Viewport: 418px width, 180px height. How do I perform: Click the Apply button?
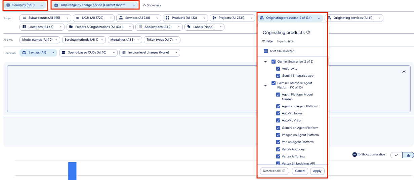pyautogui.click(x=317, y=171)
